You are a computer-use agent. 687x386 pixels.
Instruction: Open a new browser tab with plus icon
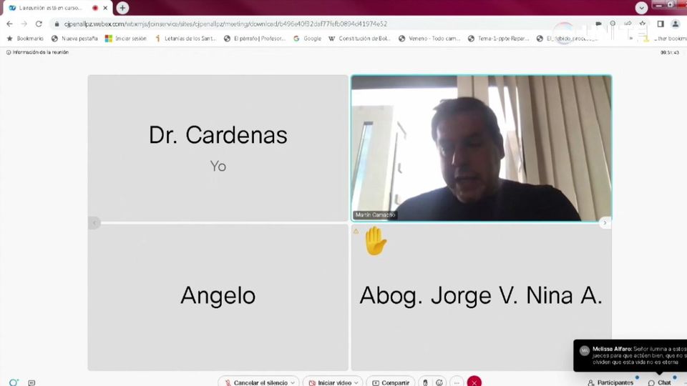point(122,8)
